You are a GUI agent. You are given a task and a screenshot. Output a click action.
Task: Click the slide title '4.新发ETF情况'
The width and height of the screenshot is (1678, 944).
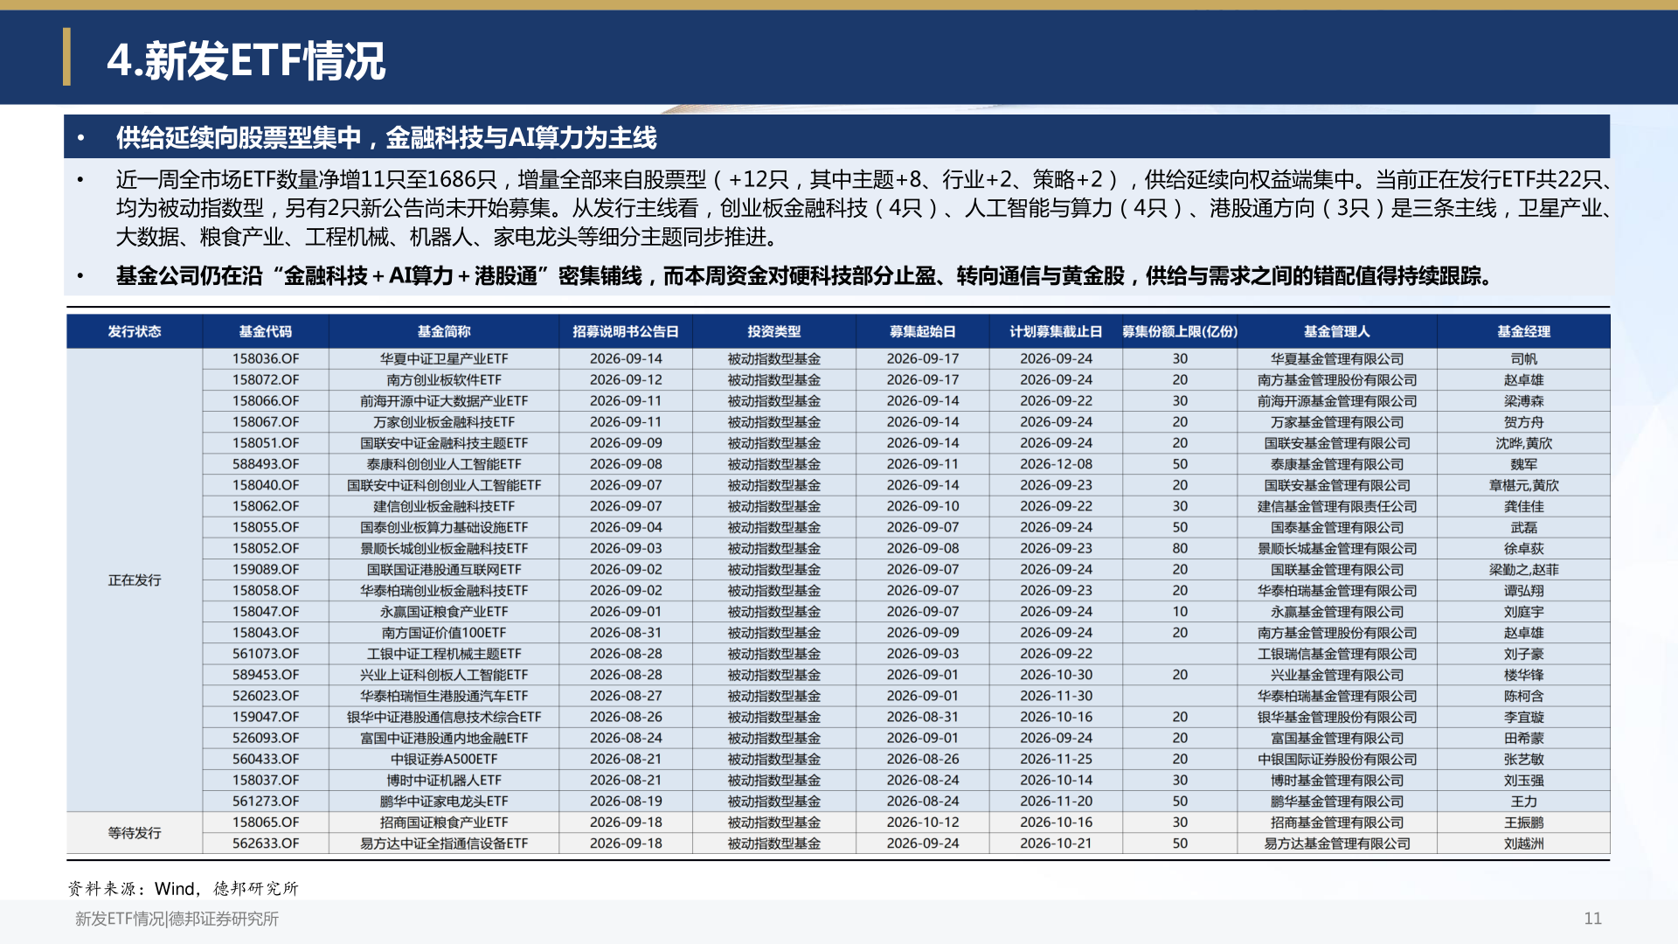(246, 60)
